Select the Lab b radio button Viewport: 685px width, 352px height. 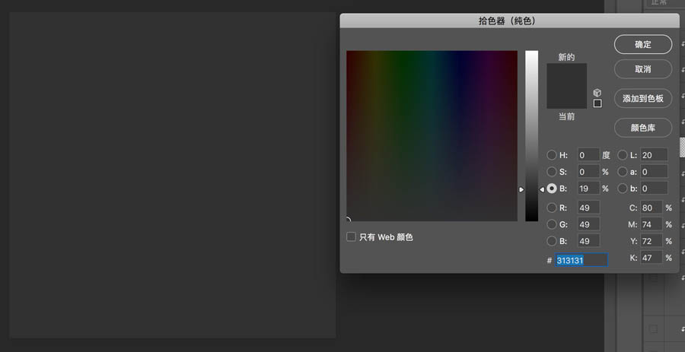[623, 189]
